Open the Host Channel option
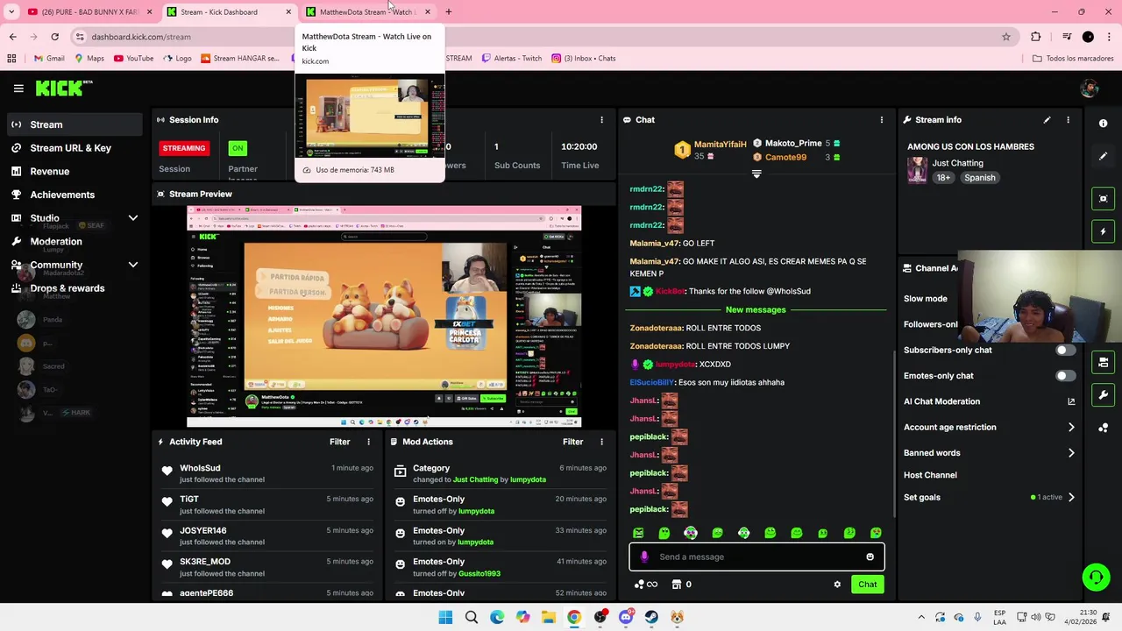This screenshot has height=631, width=1122. point(930,475)
